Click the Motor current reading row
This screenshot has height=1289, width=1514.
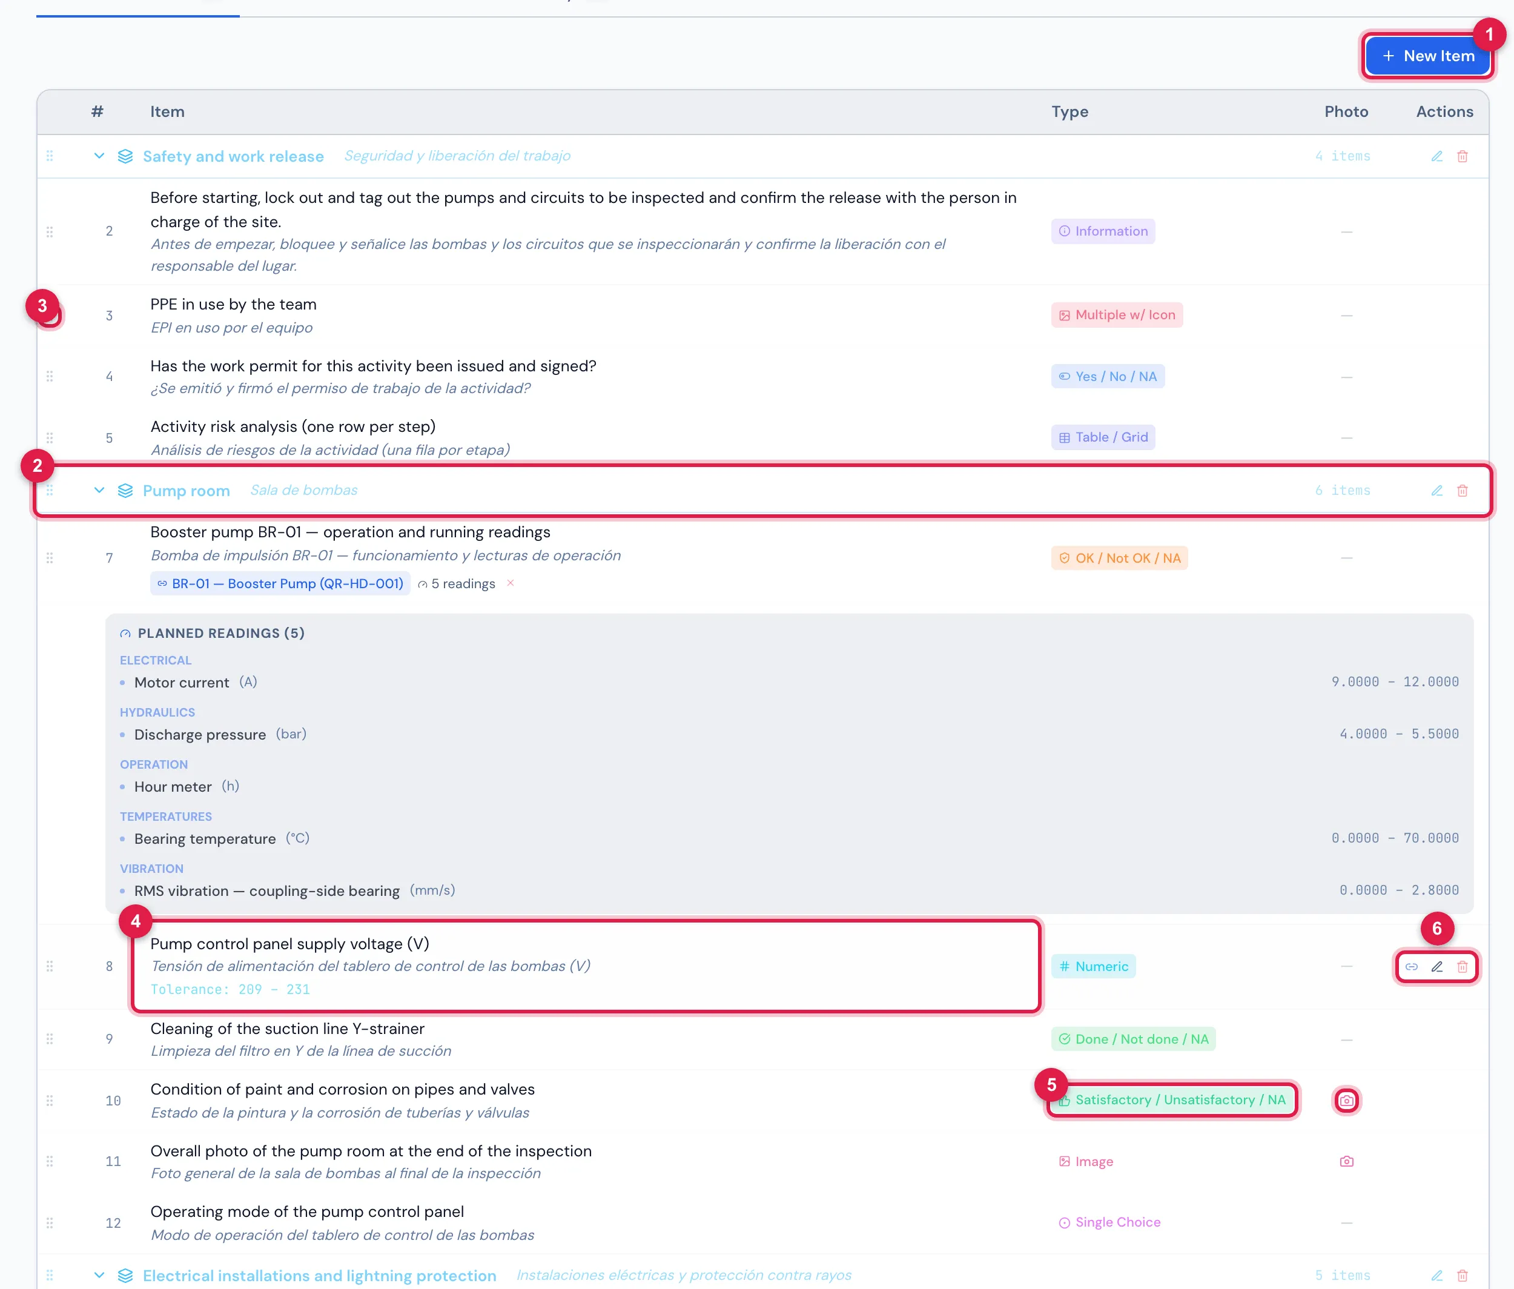(x=789, y=683)
